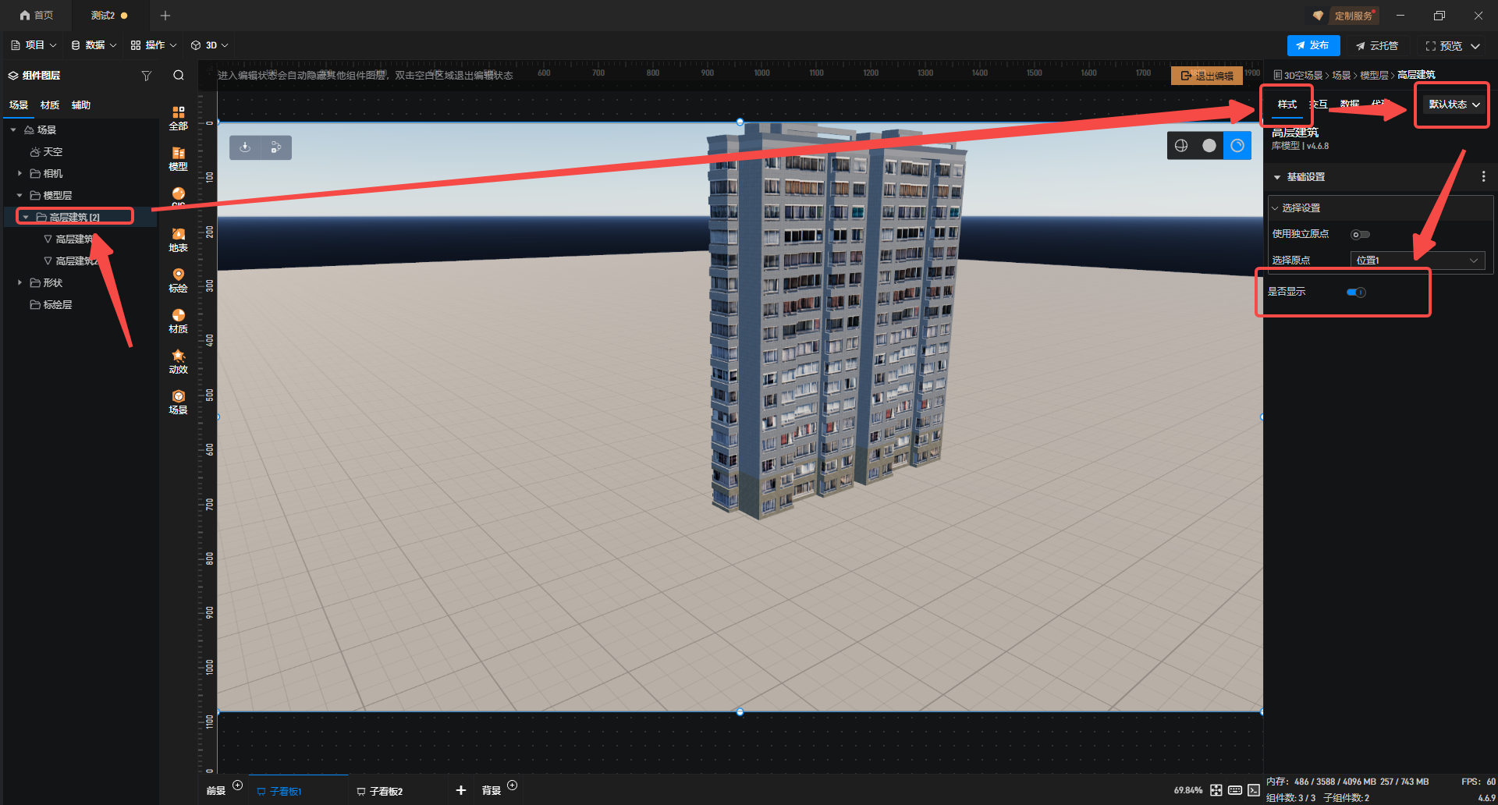The width and height of the screenshot is (1498, 805).
Task: Select the solid gray shading mode
Action: tap(1209, 146)
